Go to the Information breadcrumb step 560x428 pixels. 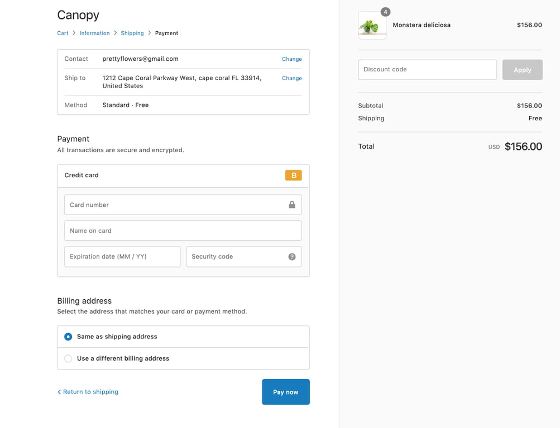[x=94, y=33]
